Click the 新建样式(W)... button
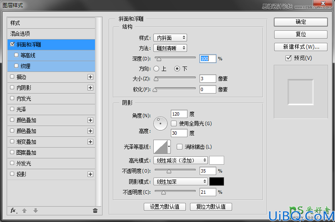This screenshot has width=335, height=222. click(300, 47)
